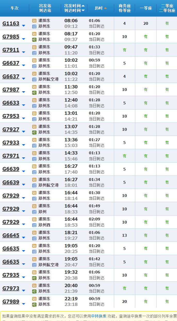Expand stop details arrow beside G1163
This screenshot has height=321, width=177.
click(x=24, y=26)
